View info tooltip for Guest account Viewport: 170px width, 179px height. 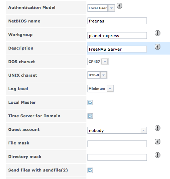(x=158, y=128)
